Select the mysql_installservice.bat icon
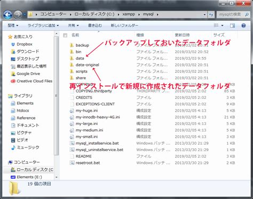This screenshot has width=253, height=199. (72, 143)
